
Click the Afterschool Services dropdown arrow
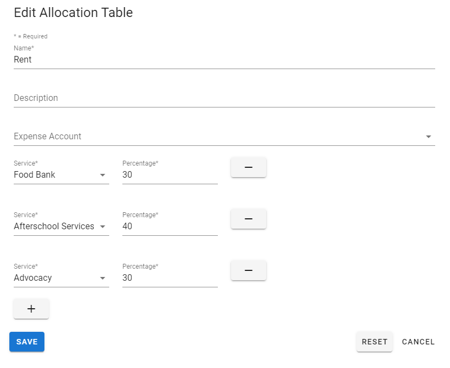103,227
